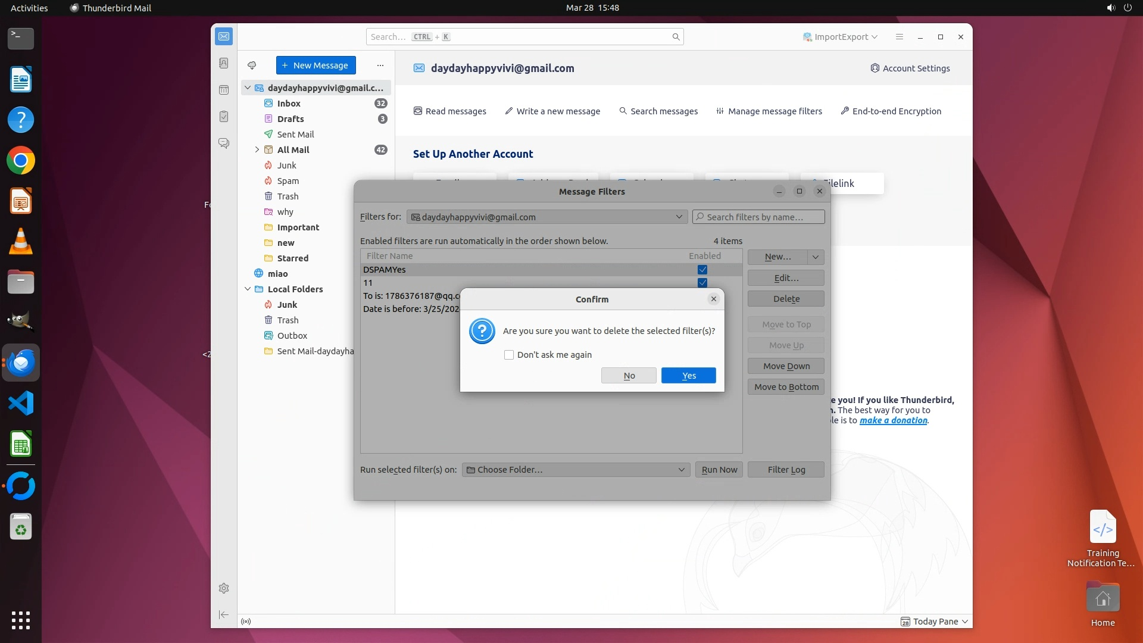Click the No button

pyautogui.click(x=629, y=376)
